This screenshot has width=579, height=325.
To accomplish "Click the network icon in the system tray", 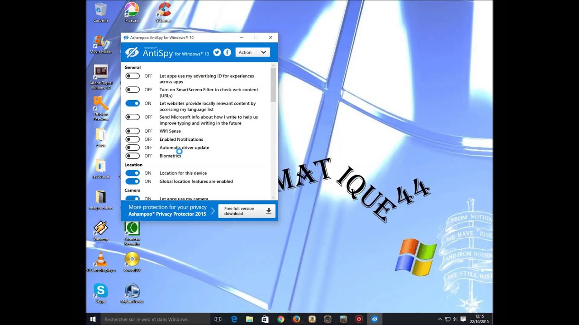I will (447, 319).
